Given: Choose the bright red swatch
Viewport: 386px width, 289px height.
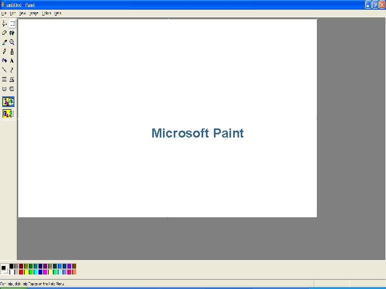Looking at the screenshot, I should click(x=21, y=272).
